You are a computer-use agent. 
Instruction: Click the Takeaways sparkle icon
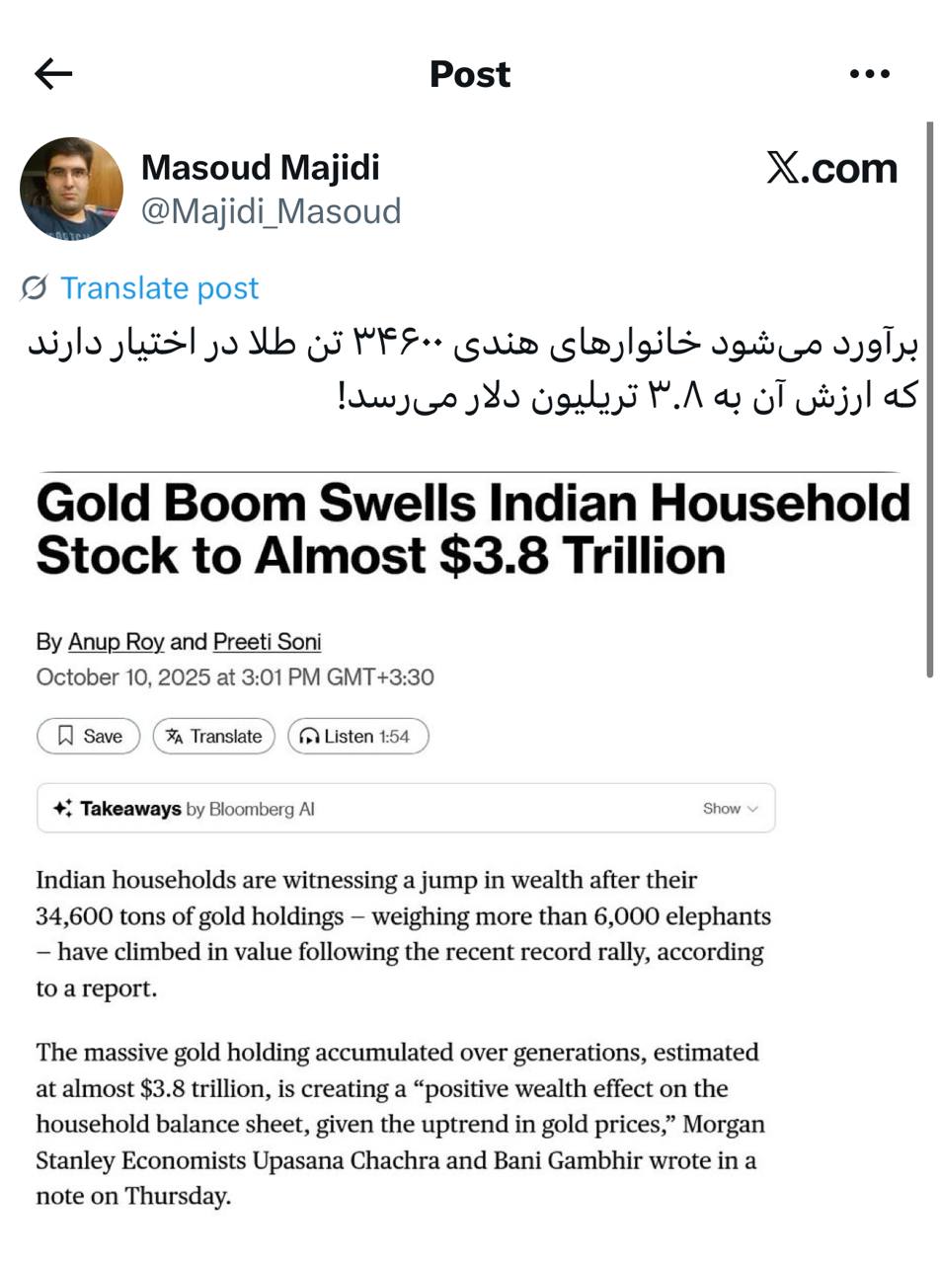pyautogui.click(x=62, y=809)
